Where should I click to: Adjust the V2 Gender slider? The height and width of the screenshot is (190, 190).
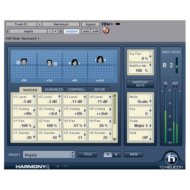pyautogui.click(x=60, y=136)
